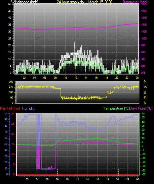Click "1015" on the barometer axis

(x=144, y=18)
